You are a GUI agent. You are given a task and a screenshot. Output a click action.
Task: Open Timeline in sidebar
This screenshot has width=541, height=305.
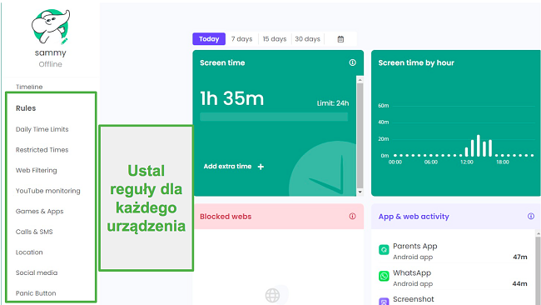[29, 87]
